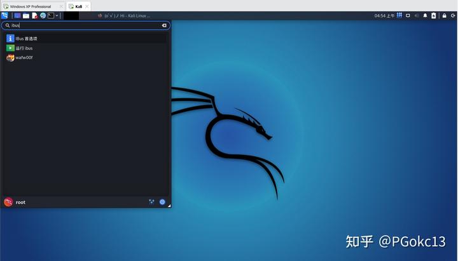Click the log out panel icon
Image resolution: width=458 pixels, height=261 pixels.
pyautogui.click(x=453, y=16)
